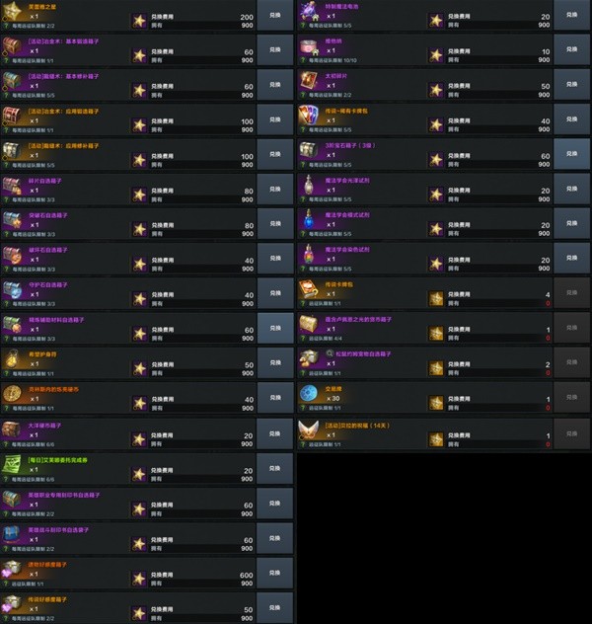
Task: Click the winged blessing (14天) item icon
Action: (x=309, y=430)
